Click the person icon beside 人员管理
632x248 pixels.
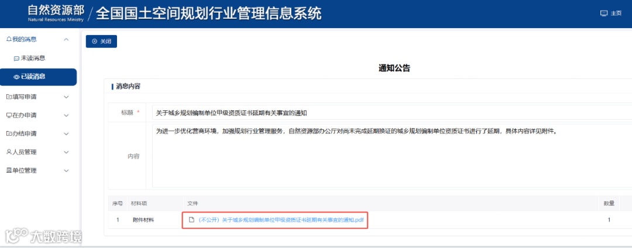click(x=9, y=151)
